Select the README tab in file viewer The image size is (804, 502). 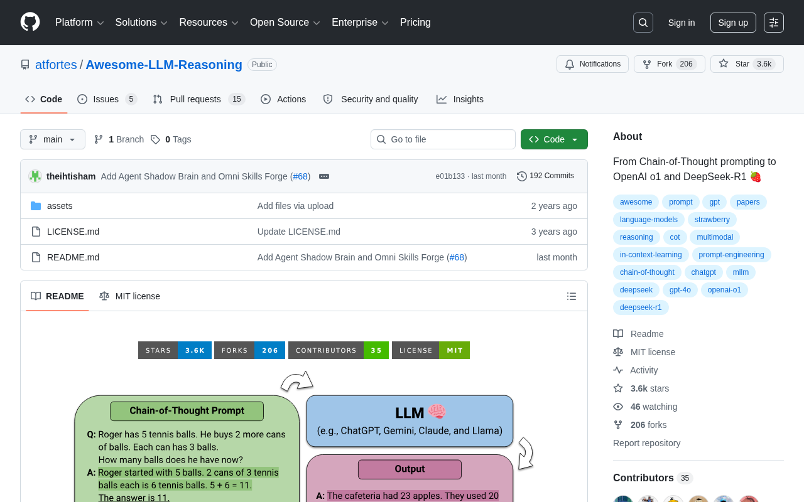[x=57, y=296]
